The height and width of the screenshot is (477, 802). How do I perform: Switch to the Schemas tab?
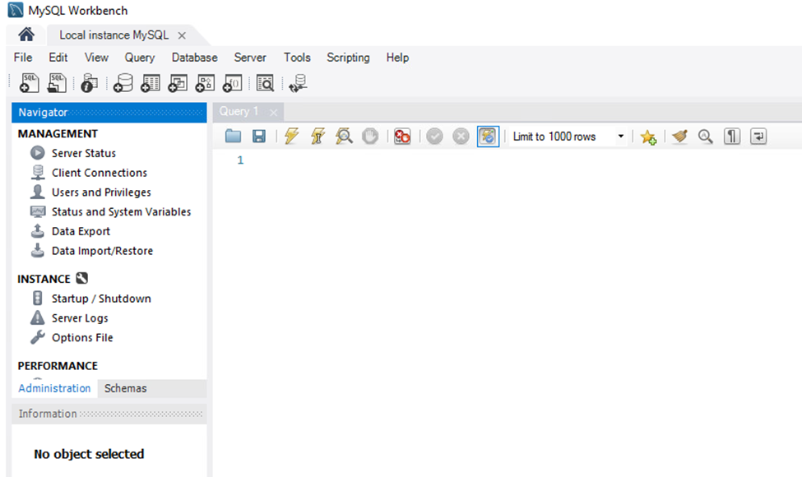click(125, 388)
